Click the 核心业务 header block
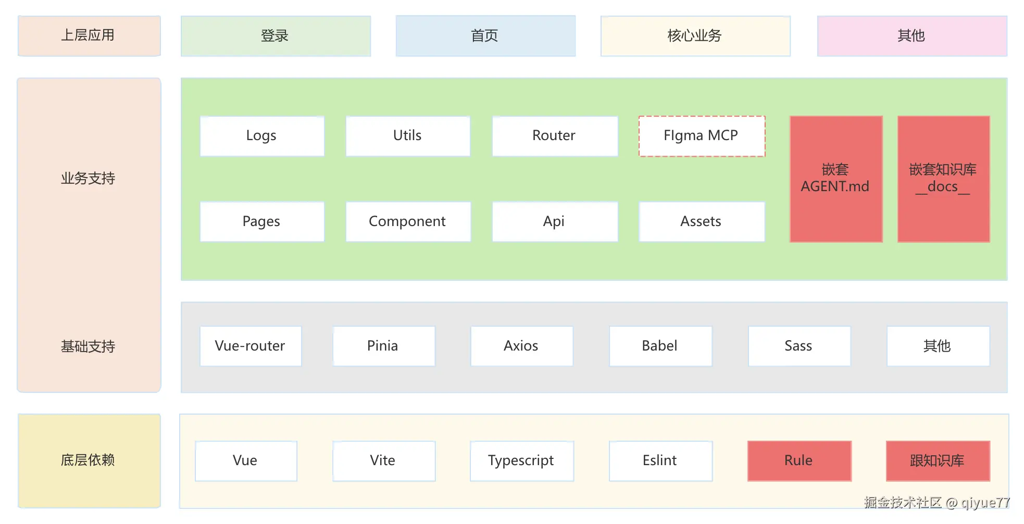Image resolution: width=1024 pixels, height=524 pixels. tap(695, 36)
